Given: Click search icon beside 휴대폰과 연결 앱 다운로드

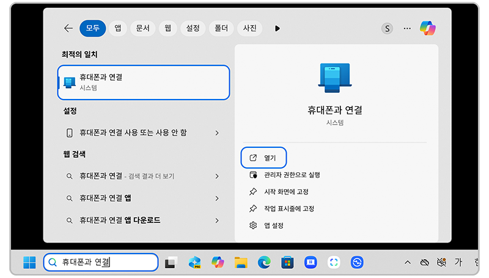Looking at the screenshot, I should pyautogui.click(x=69, y=221).
